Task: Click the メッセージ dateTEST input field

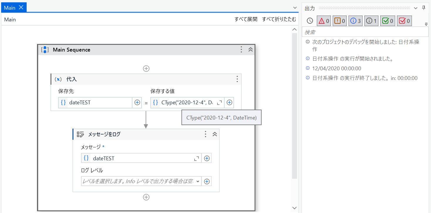Action: click(x=141, y=158)
